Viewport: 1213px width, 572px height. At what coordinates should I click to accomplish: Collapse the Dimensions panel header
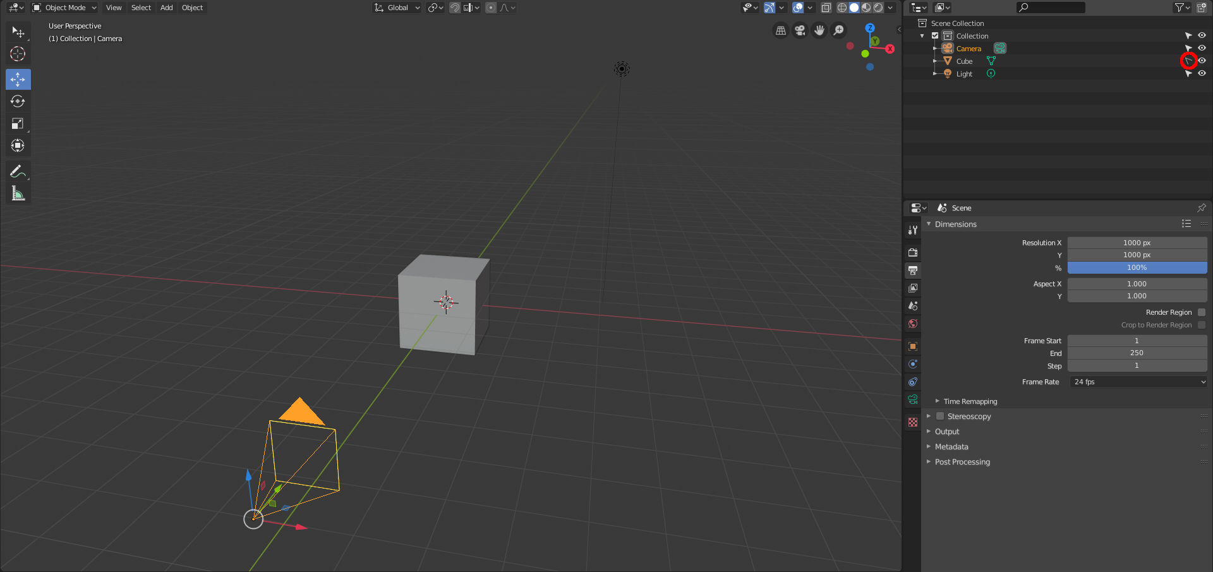[x=954, y=224]
